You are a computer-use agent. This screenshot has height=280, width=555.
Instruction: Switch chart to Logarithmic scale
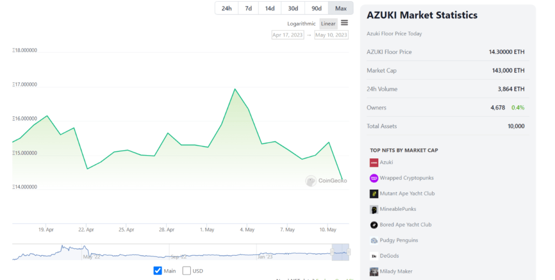[x=301, y=24]
